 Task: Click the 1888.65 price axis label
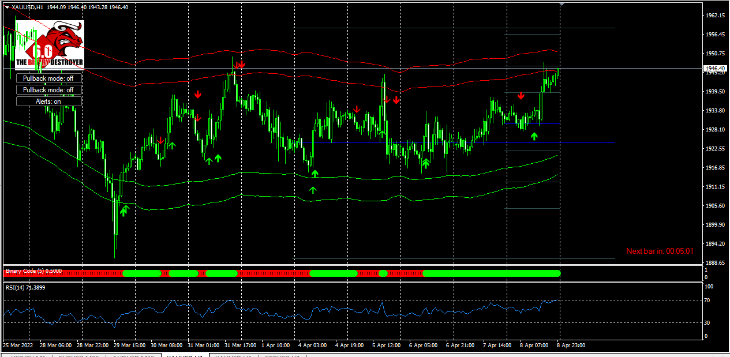pos(716,262)
